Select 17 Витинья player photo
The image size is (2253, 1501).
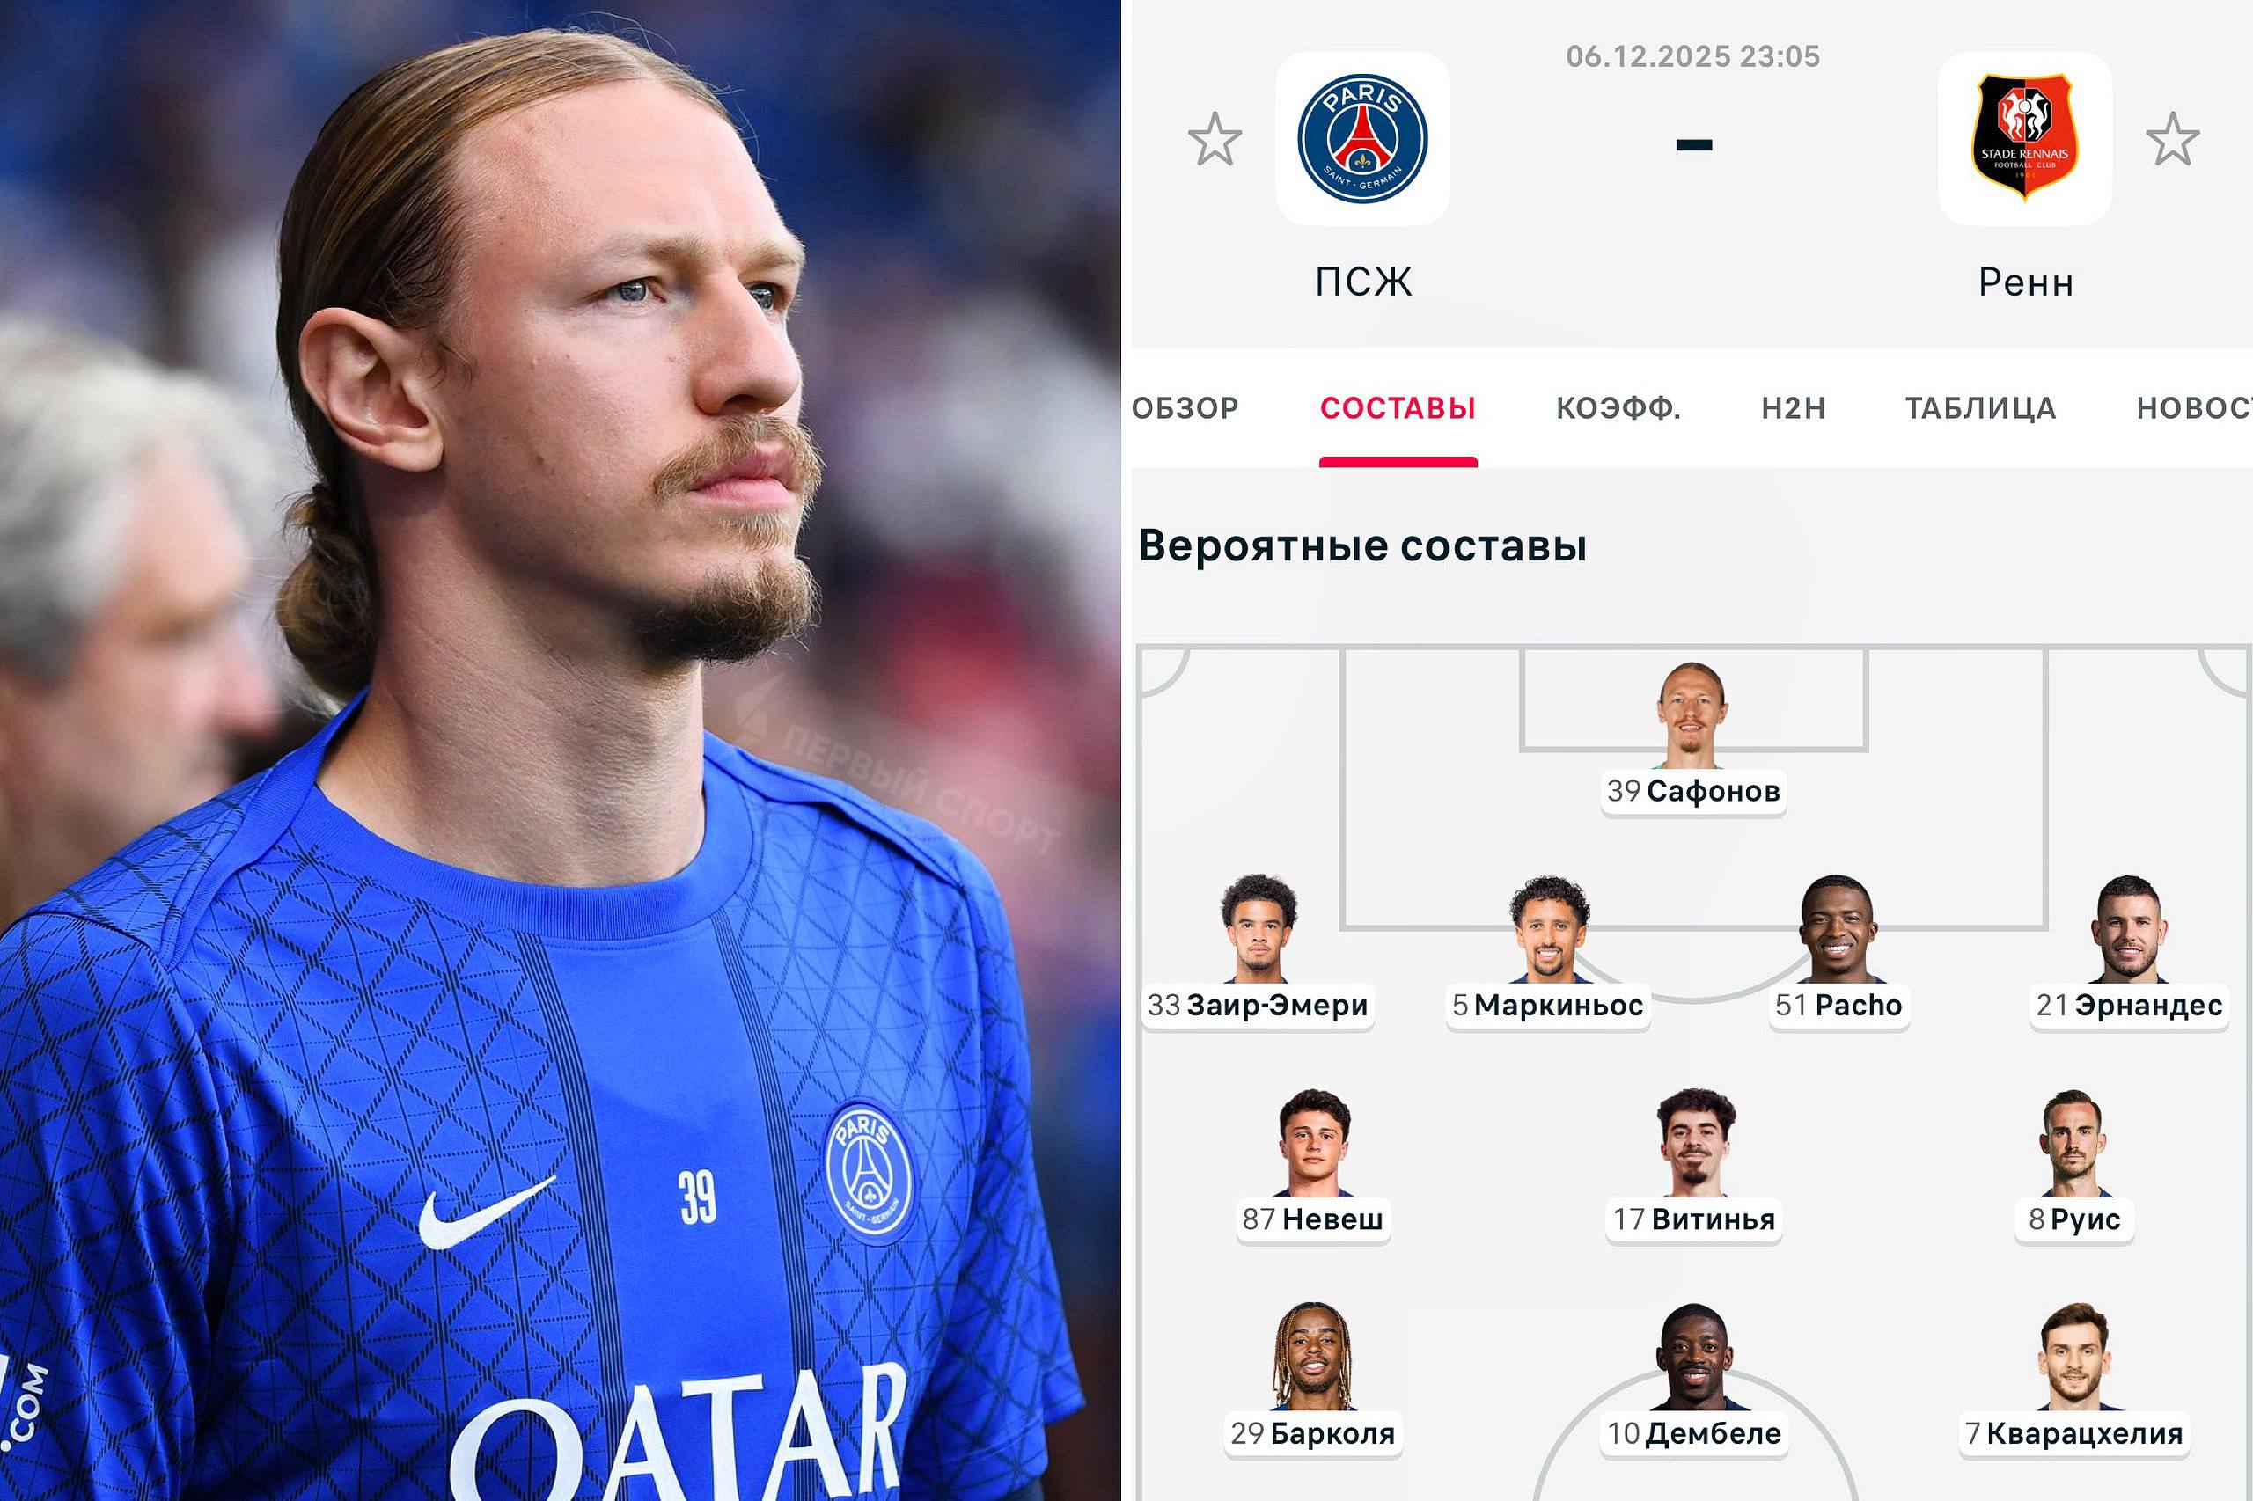click(1696, 1143)
